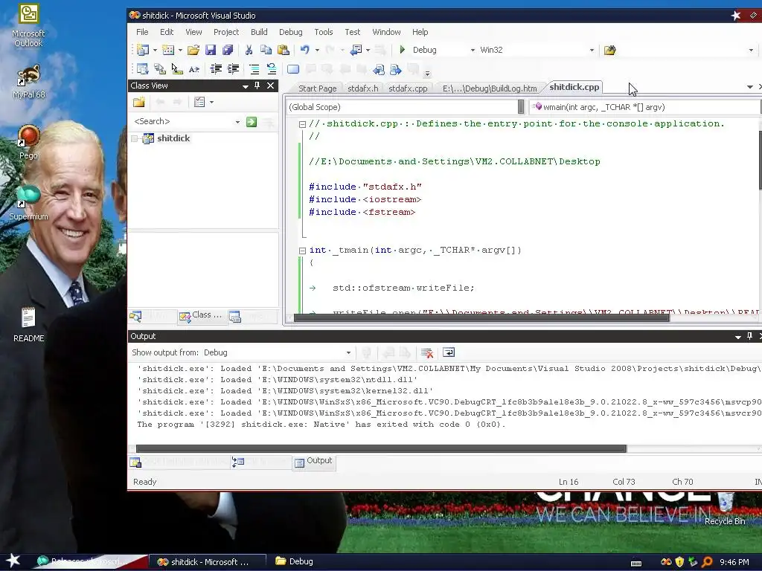Uncomment the selected lines icon

click(271, 69)
